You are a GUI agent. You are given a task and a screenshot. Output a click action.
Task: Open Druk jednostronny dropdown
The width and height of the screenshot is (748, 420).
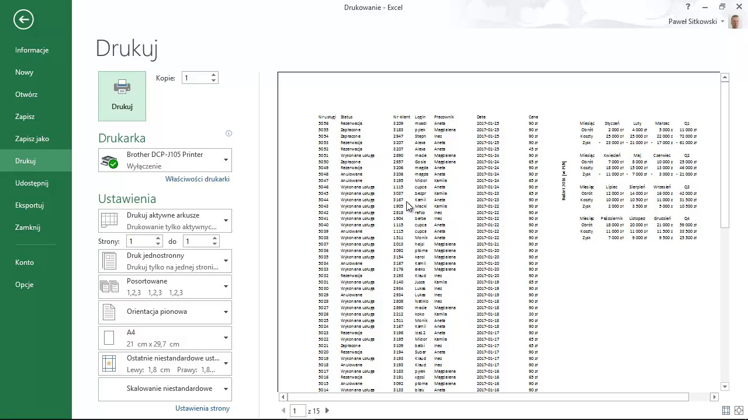coord(165,261)
